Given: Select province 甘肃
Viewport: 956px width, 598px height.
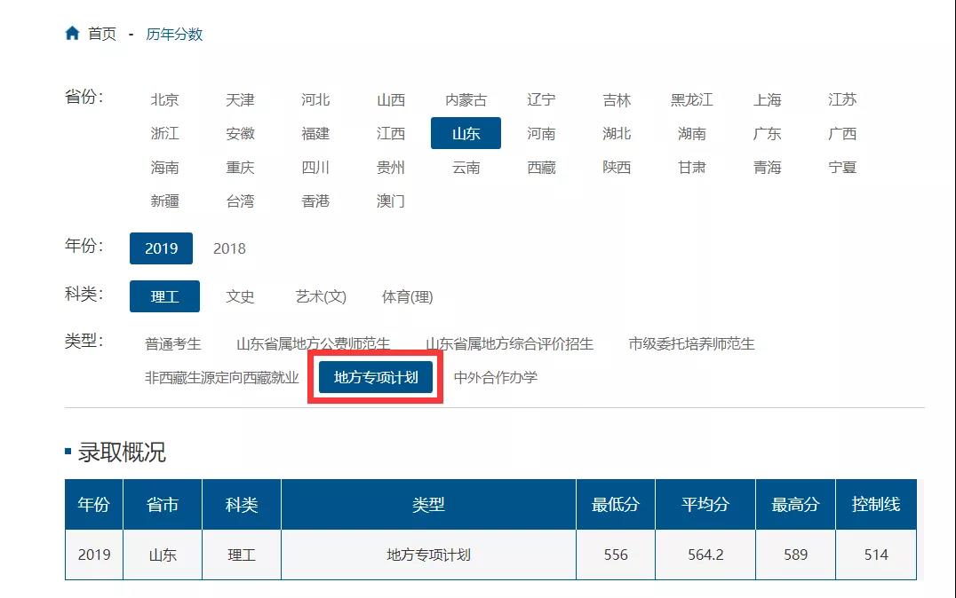Looking at the screenshot, I should [692, 168].
